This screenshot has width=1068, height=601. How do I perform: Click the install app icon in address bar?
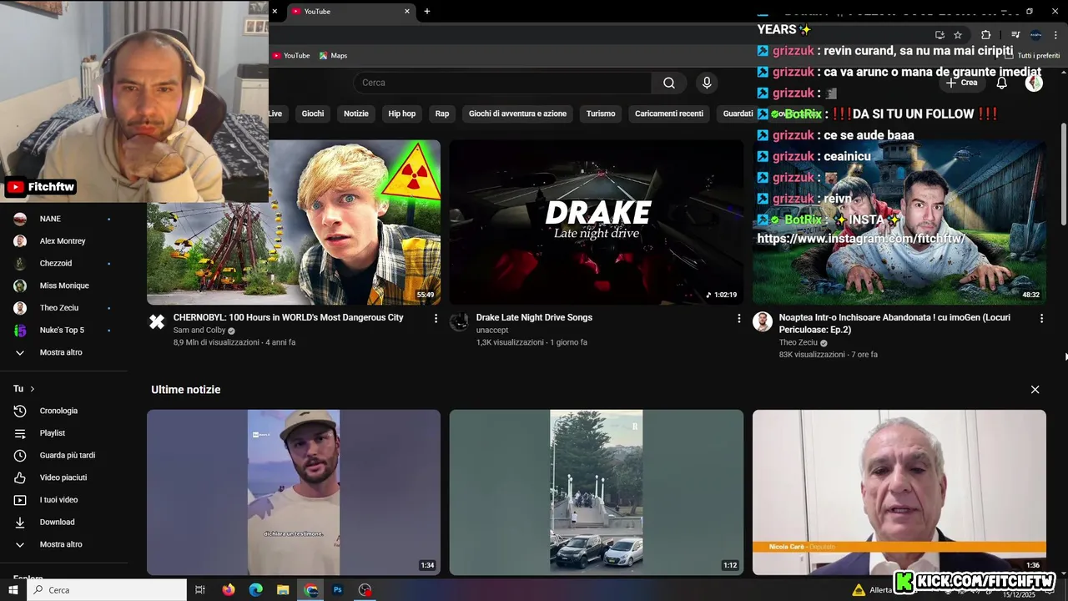(x=940, y=35)
